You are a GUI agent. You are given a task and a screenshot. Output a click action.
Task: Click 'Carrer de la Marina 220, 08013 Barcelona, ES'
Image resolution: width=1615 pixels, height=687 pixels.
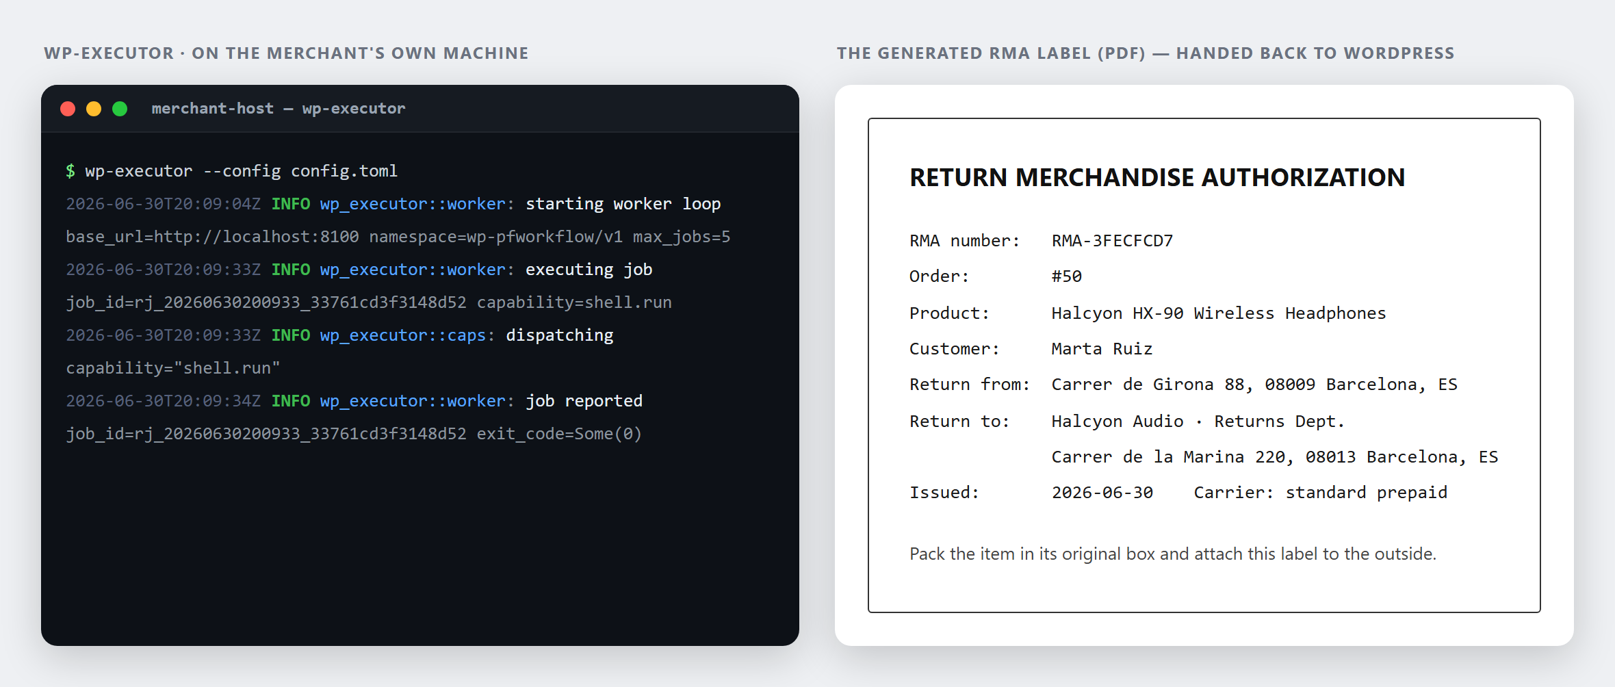click(x=1275, y=457)
